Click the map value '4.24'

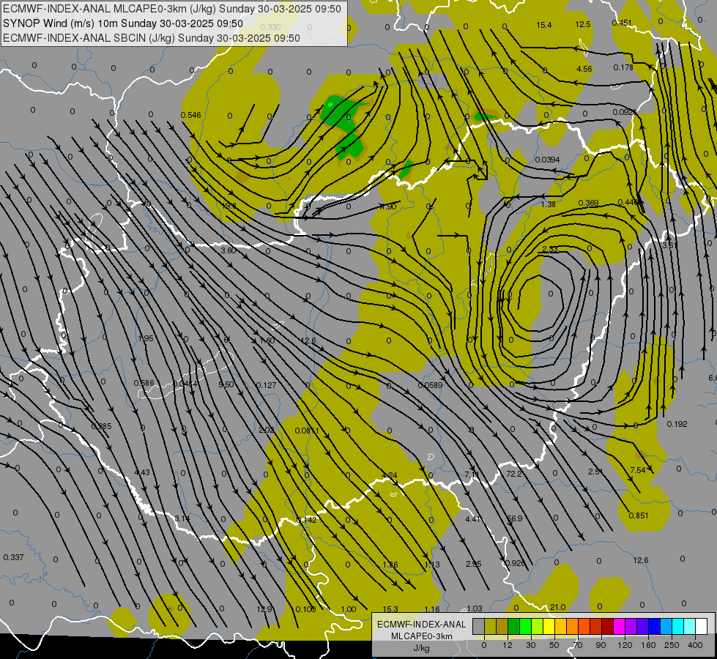389,476
